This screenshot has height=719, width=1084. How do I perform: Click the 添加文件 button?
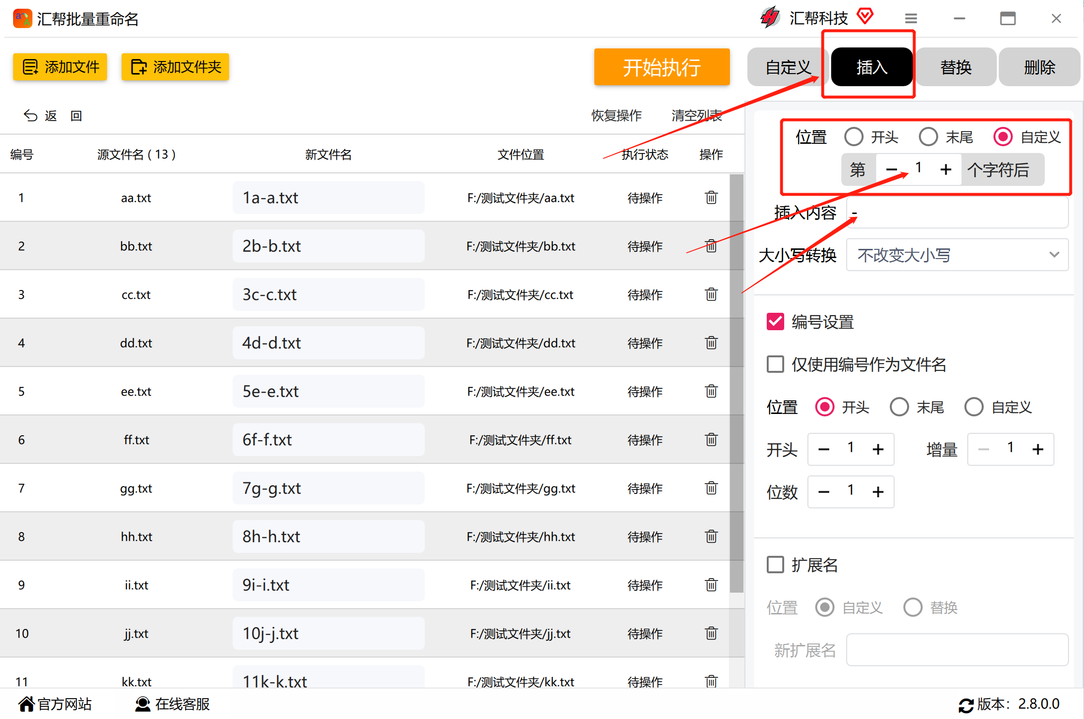coord(60,66)
